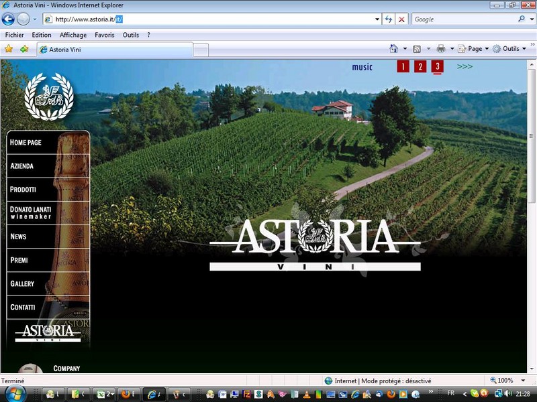The height and width of the screenshot is (402, 537).
Task: Click the search magnifier icon
Action: click(x=522, y=19)
